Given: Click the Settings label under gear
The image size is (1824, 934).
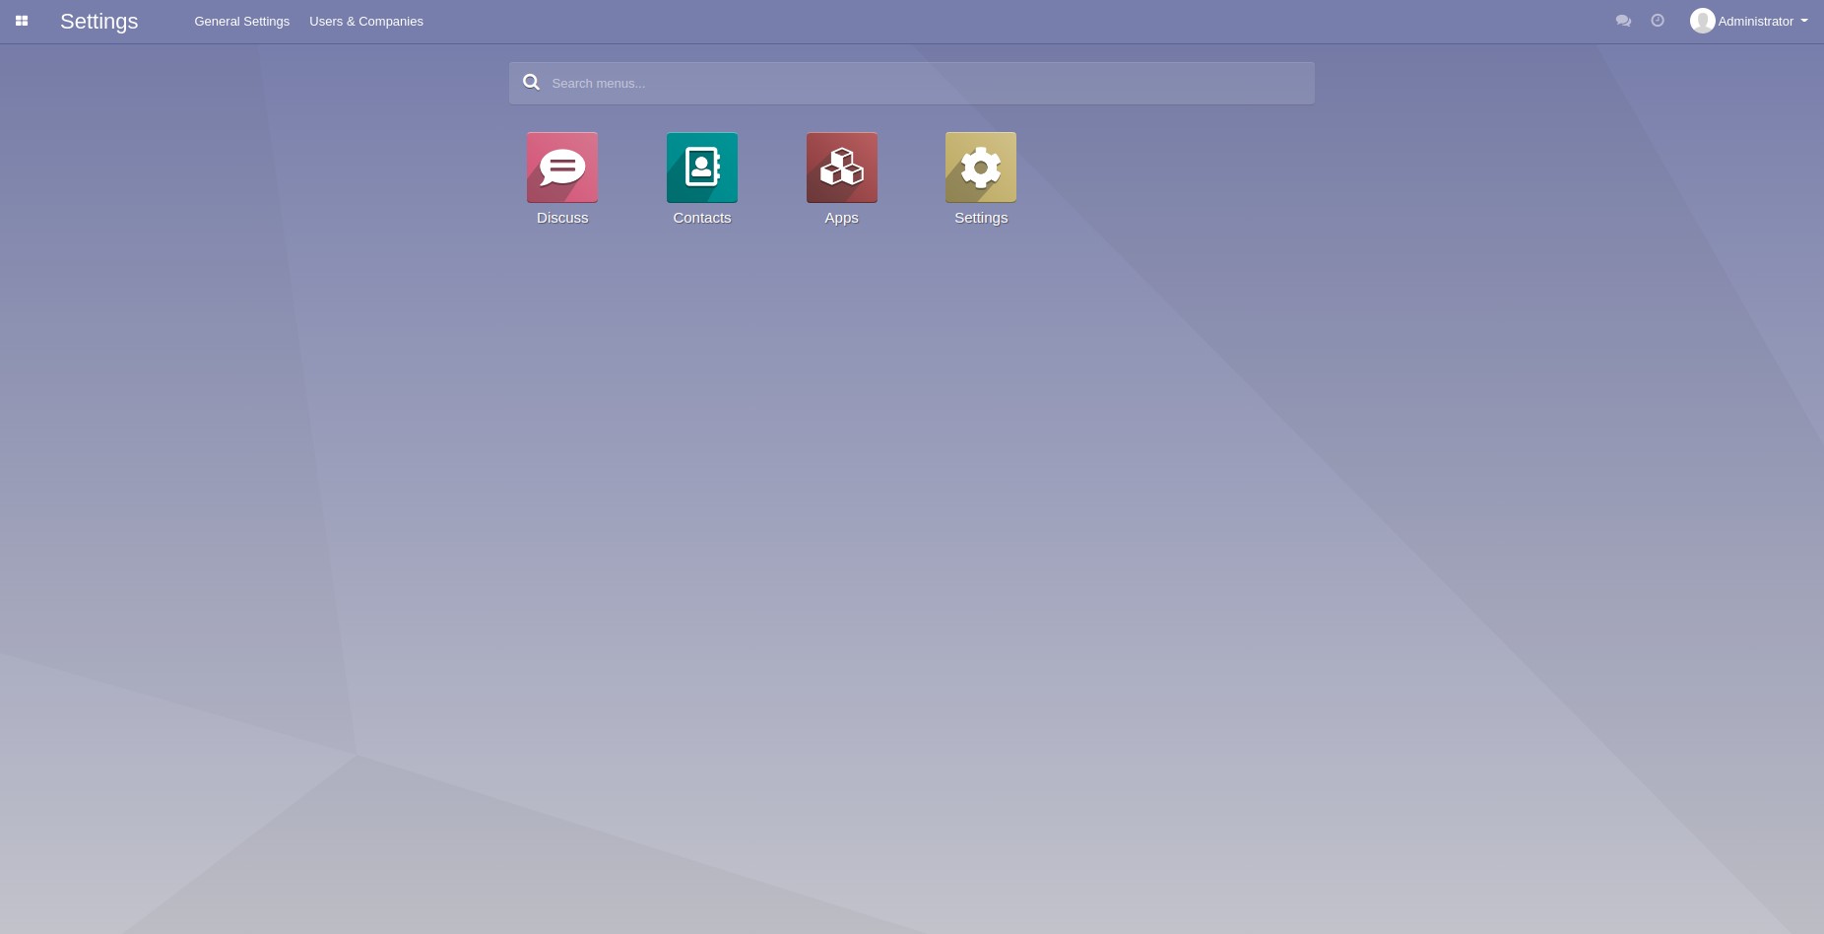Looking at the screenshot, I should (x=981, y=218).
